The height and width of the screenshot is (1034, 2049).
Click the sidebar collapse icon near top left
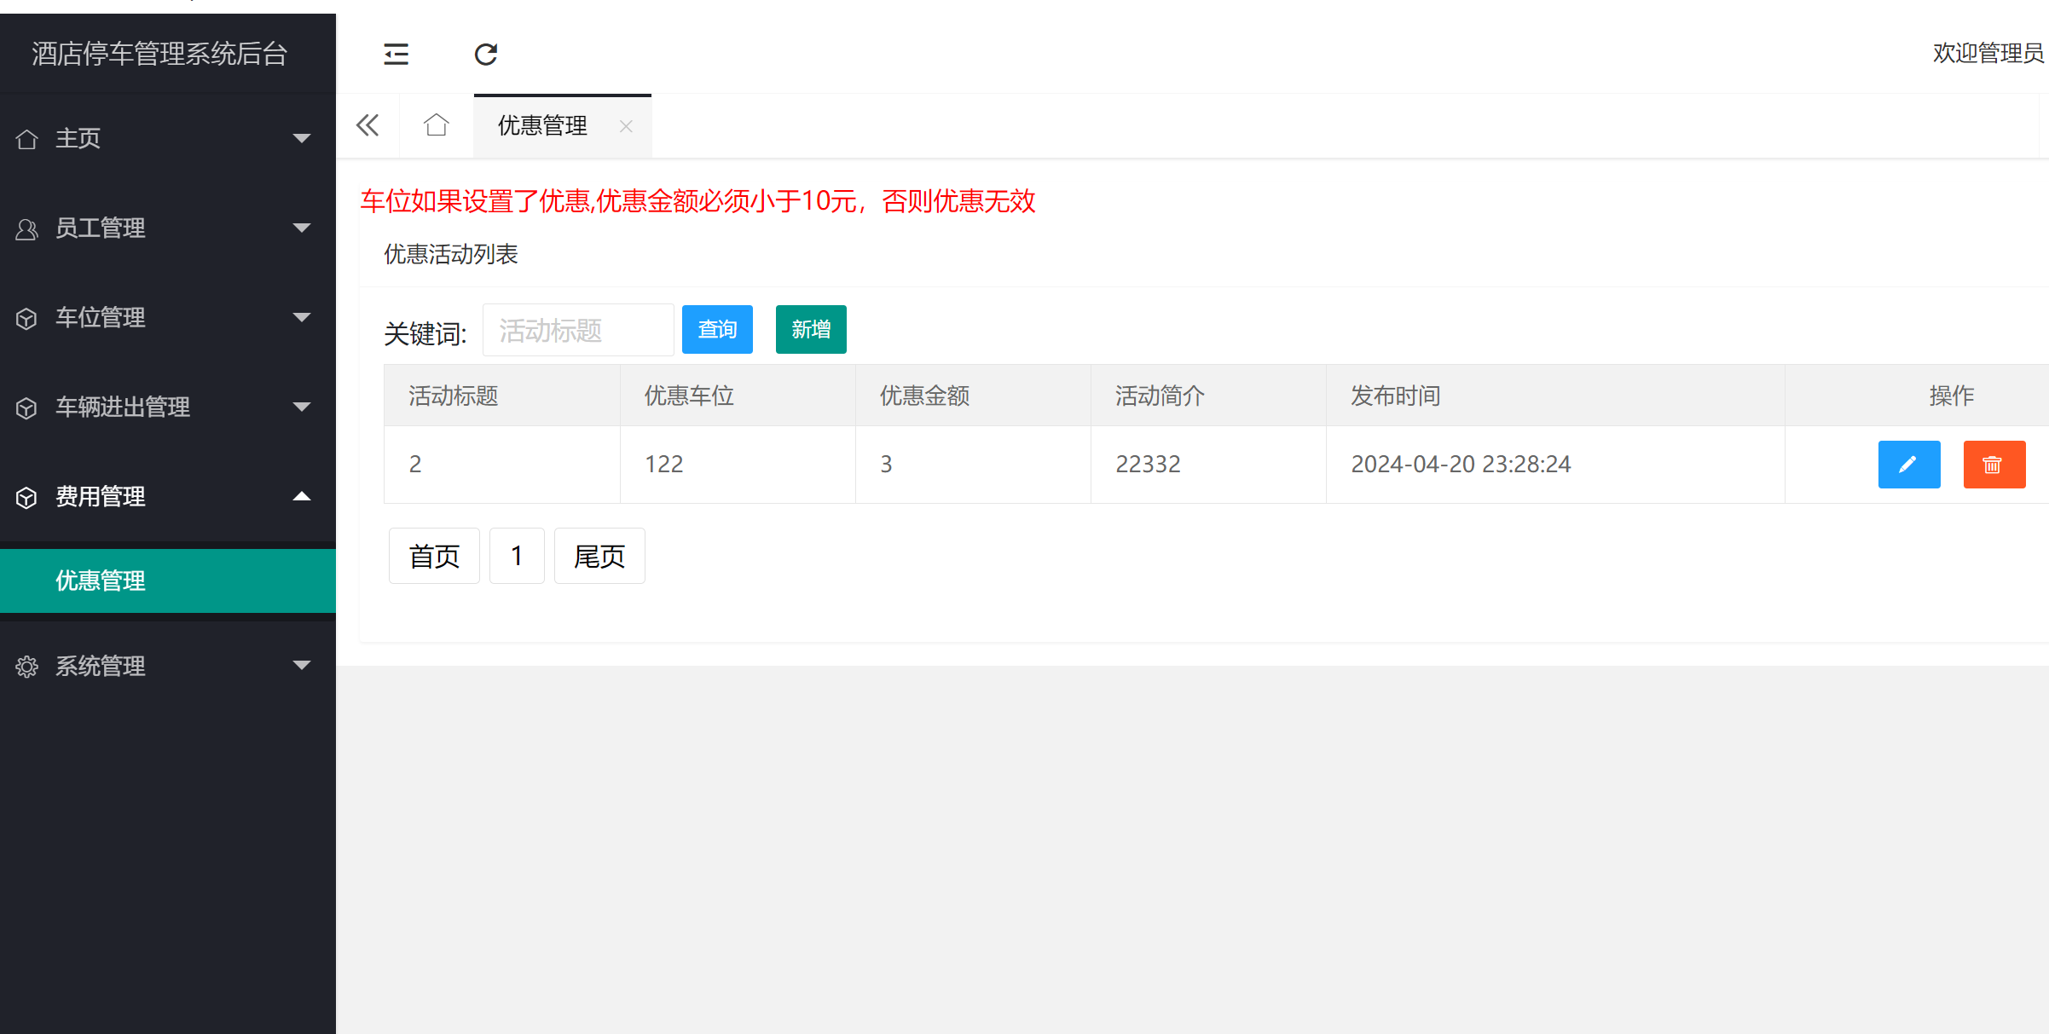pyautogui.click(x=396, y=54)
